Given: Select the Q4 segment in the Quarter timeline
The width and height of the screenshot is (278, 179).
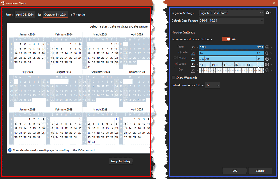Looking at the screenshot, I should click(228, 53).
